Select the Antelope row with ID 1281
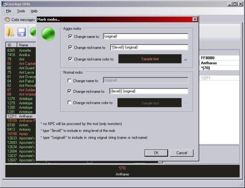Screen dimensions: 245x188 (x=21, y=112)
